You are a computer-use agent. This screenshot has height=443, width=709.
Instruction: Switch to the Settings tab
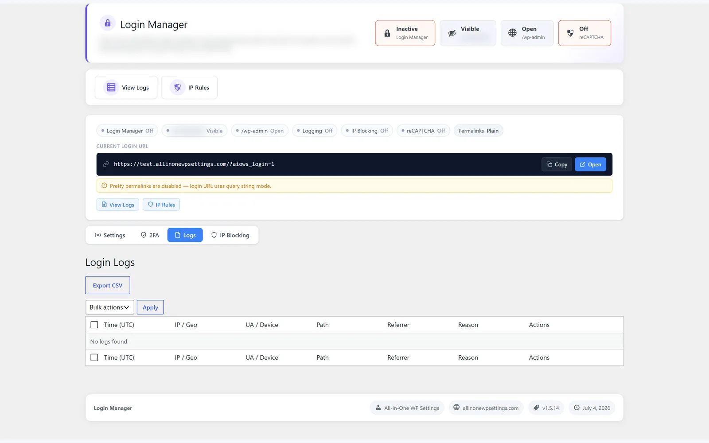[x=110, y=235]
